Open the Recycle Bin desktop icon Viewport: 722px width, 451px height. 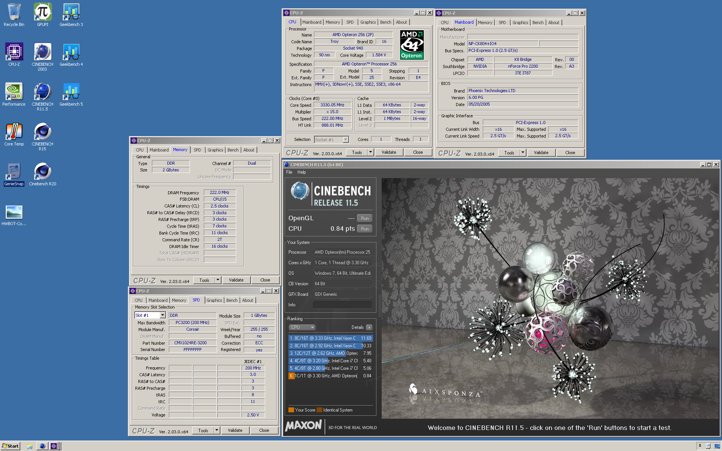point(14,15)
